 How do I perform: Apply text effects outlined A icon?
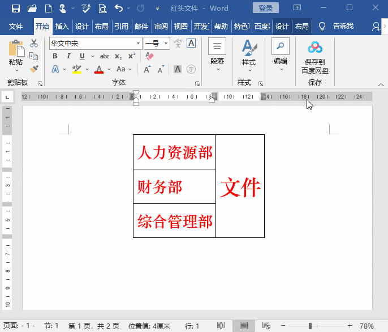pos(55,69)
